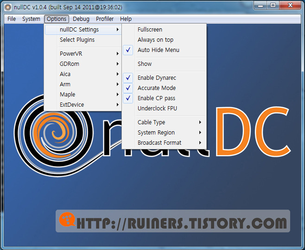Expand the Broadcast Format submenu
The image size is (305, 250).
pos(164,143)
